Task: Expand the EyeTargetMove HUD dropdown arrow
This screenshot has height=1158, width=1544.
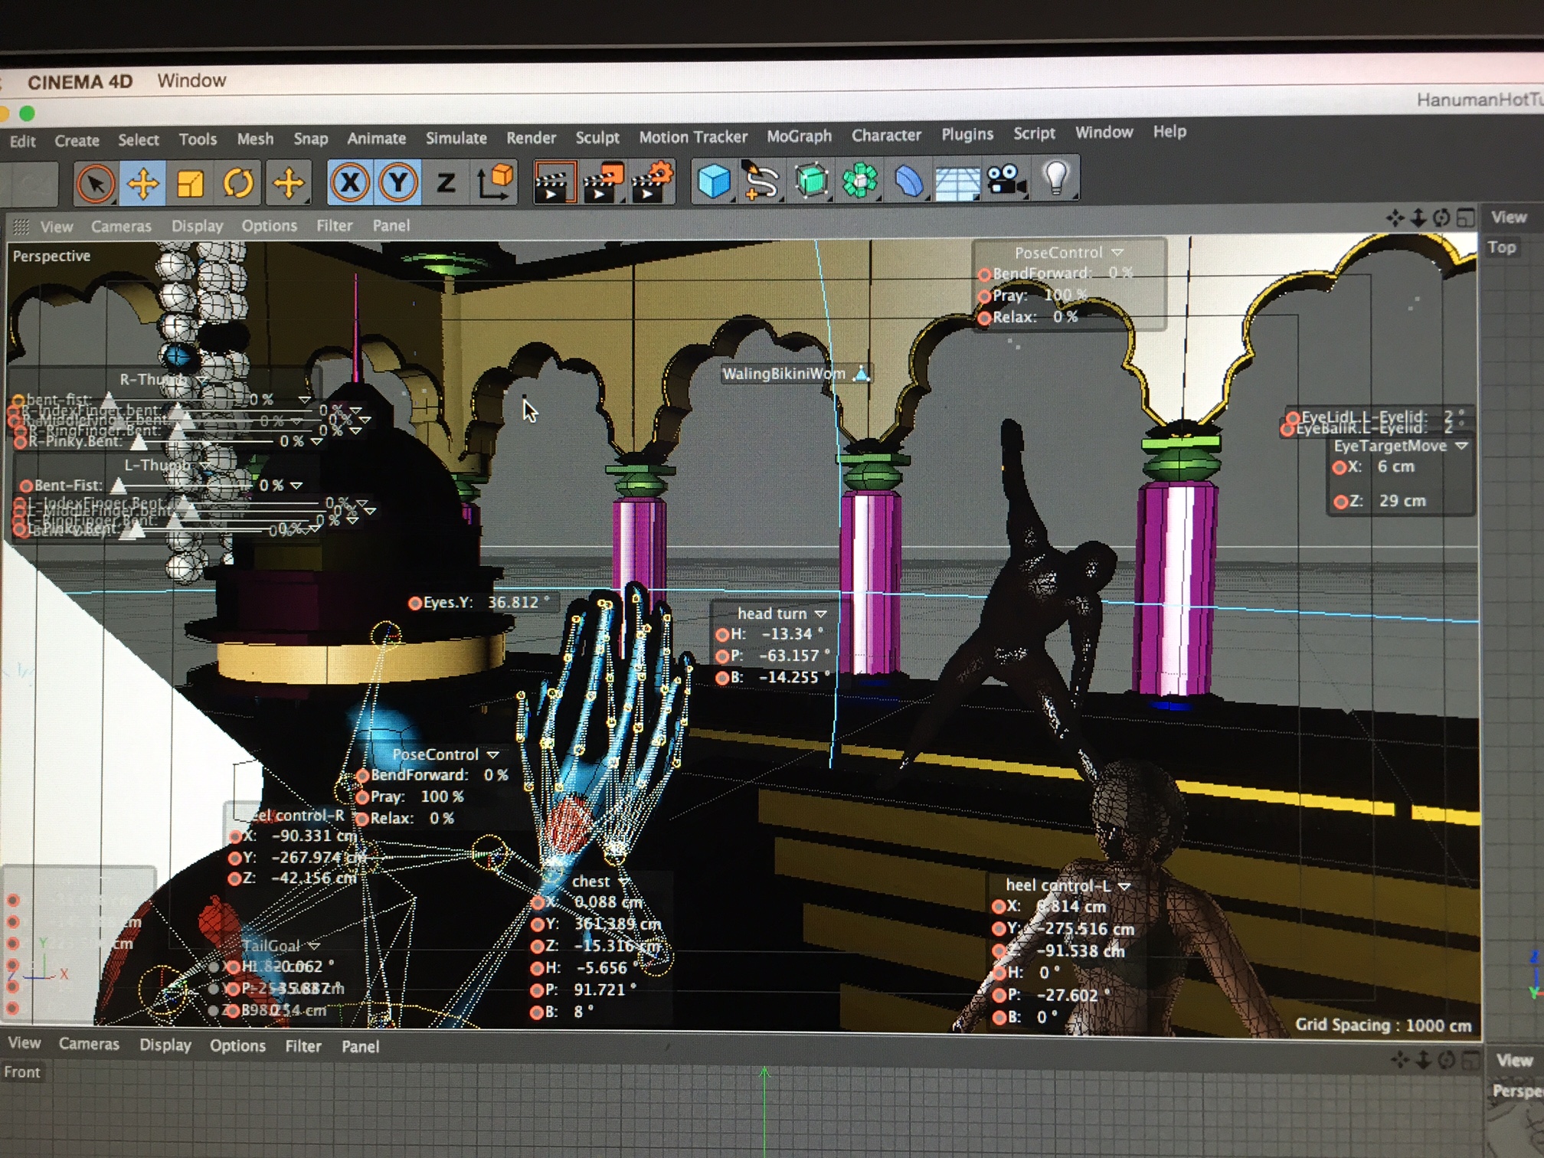Action: [x=1461, y=446]
